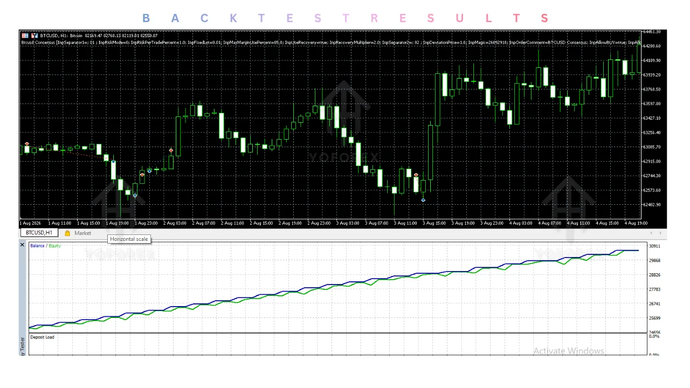This screenshot has height=388, width=690.
Task: Click the 1 Aug 2026 time label
Action: 31,223
